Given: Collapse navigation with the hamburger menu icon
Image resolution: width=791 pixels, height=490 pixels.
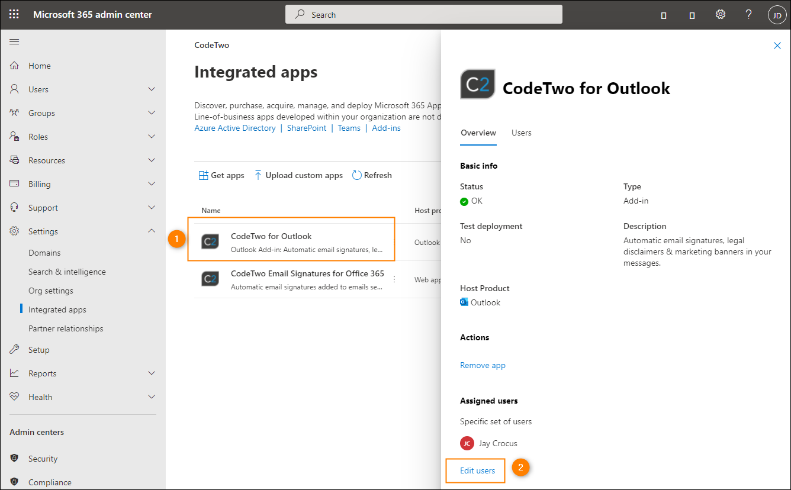Looking at the screenshot, I should (14, 41).
